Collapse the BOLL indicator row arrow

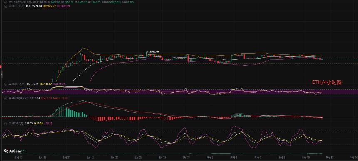coord(6,6)
